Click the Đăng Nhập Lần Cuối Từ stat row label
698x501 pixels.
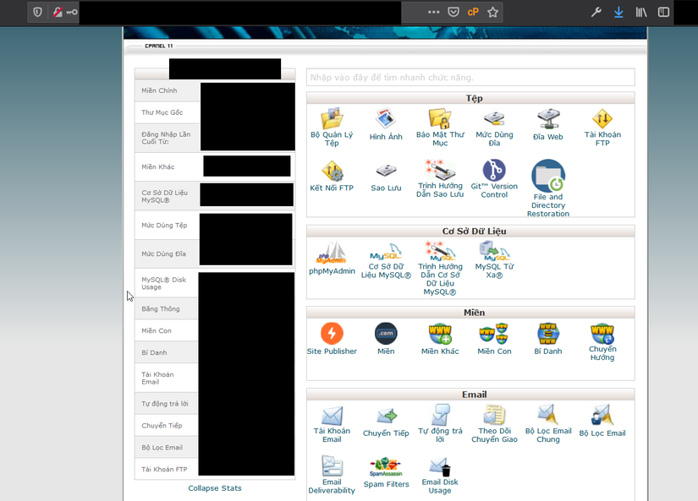click(x=166, y=138)
